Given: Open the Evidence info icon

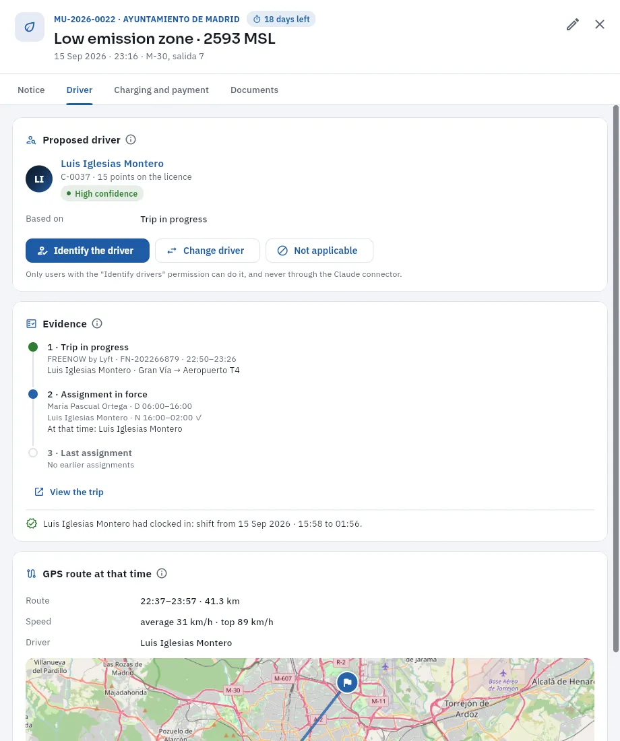Looking at the screenshot, I should click(97, 324).
